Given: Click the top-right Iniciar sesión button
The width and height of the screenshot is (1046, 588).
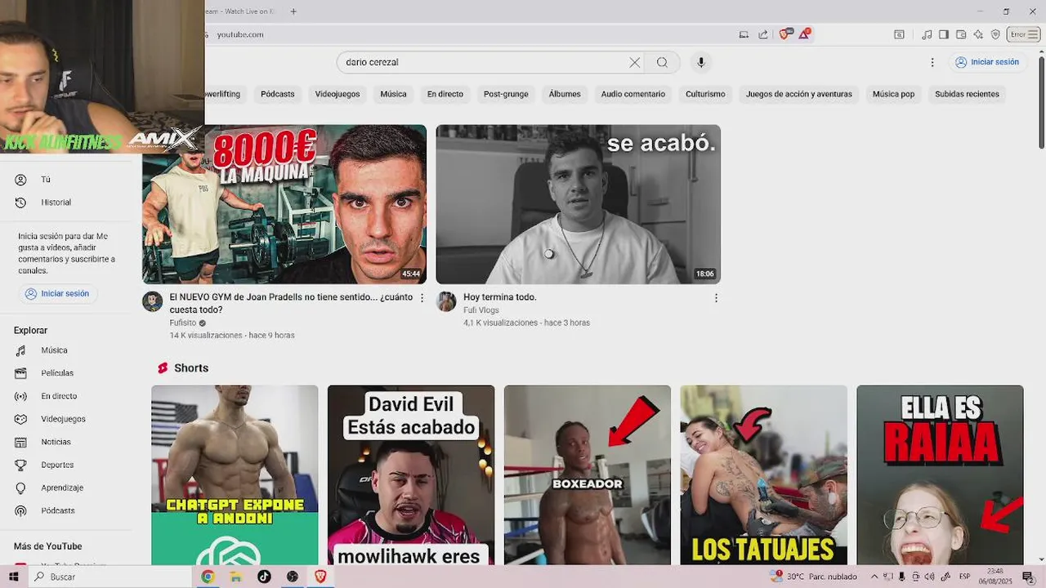Looking at the screenshot, I should point(986,62).
